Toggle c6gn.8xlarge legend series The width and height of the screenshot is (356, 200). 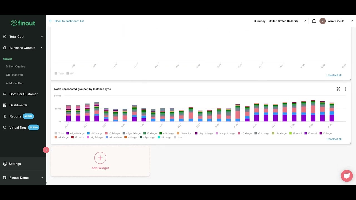(75, 133)
